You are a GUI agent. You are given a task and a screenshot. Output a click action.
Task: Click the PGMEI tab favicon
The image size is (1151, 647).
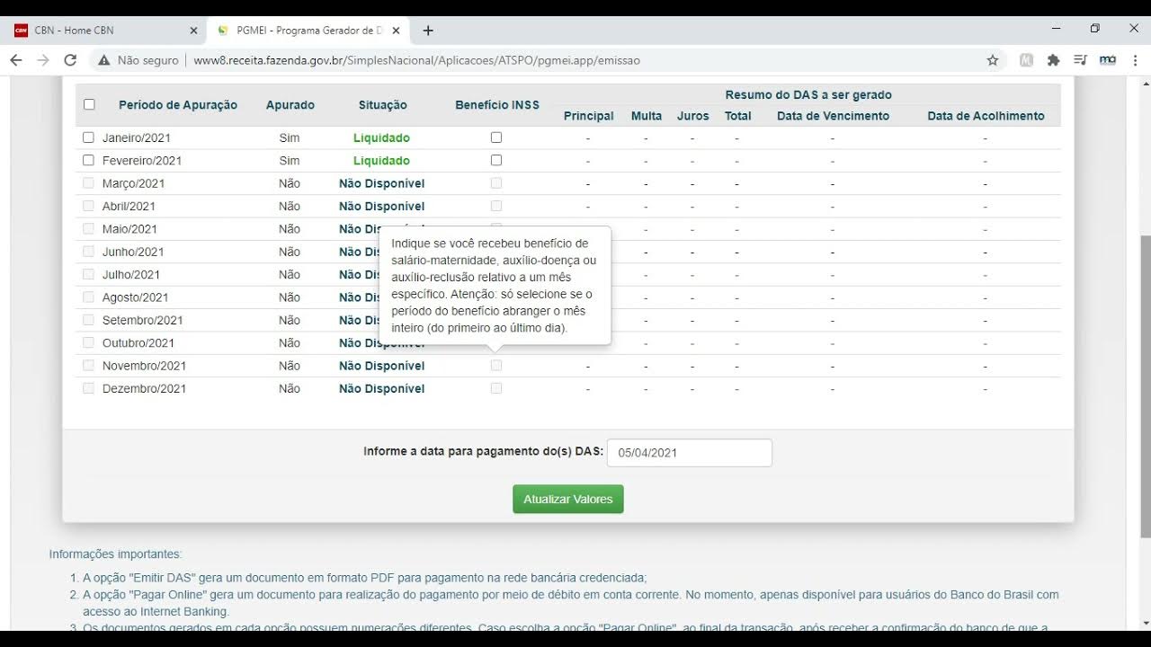pyautogui.click(x=223, y=31)
